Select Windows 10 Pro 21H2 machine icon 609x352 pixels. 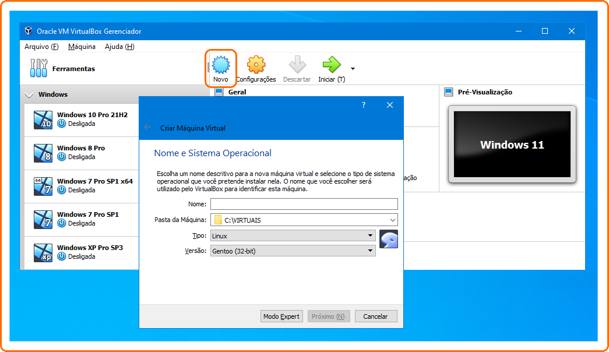coord(43,119)
